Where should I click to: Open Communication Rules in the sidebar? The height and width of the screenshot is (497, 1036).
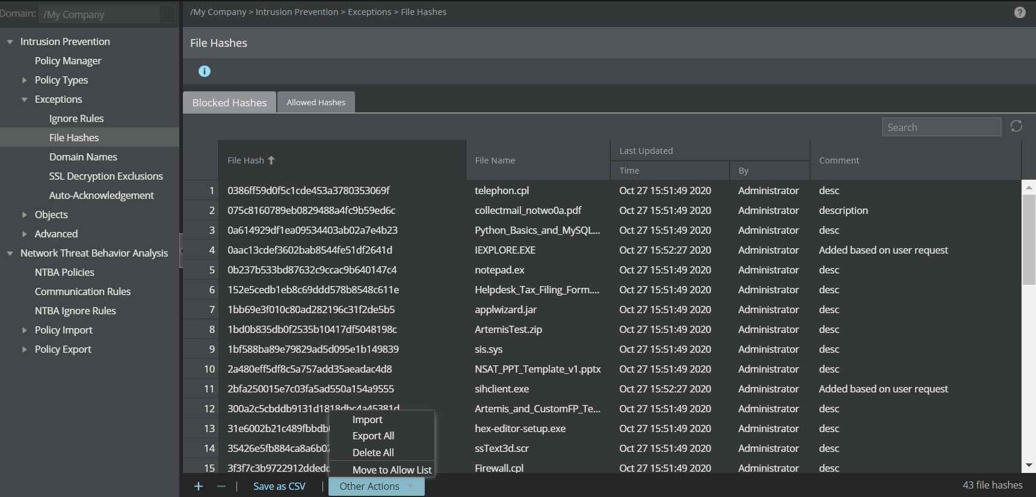click(82, 291)
